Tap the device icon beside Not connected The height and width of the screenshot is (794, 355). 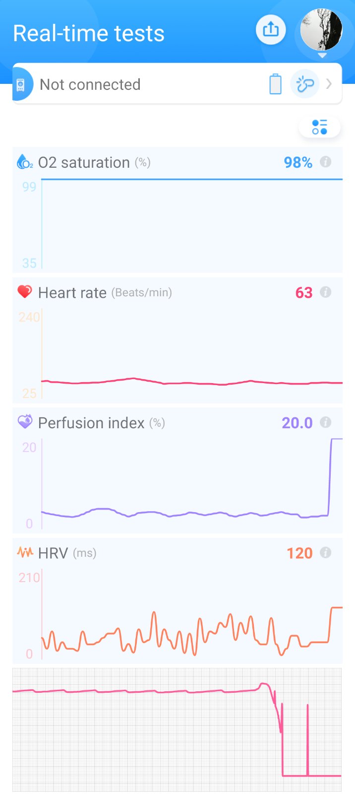point(21,85)
